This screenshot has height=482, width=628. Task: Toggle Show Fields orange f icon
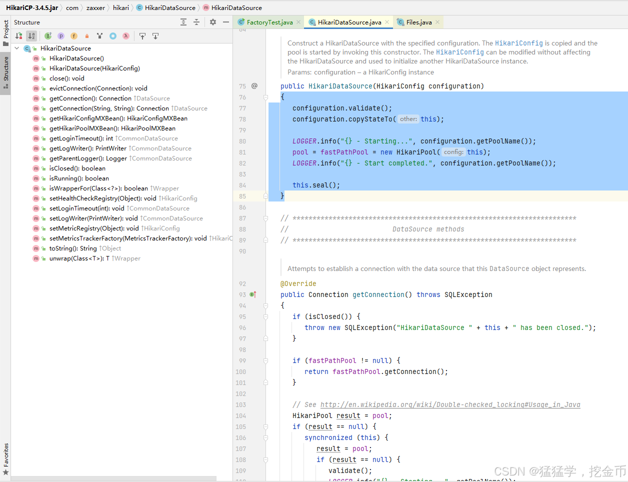(x=74, y=36)
